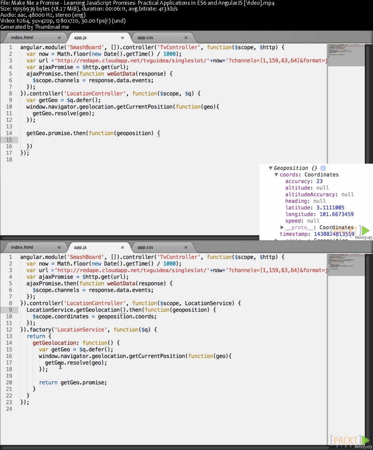Click the code minimap in the lower frame
373x450 pixels.
click(346, 265)
